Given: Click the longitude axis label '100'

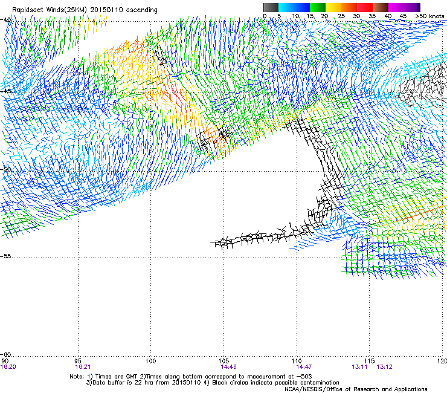Looking at the screenshot, I should pyautogui.click(x=151, y=361).
